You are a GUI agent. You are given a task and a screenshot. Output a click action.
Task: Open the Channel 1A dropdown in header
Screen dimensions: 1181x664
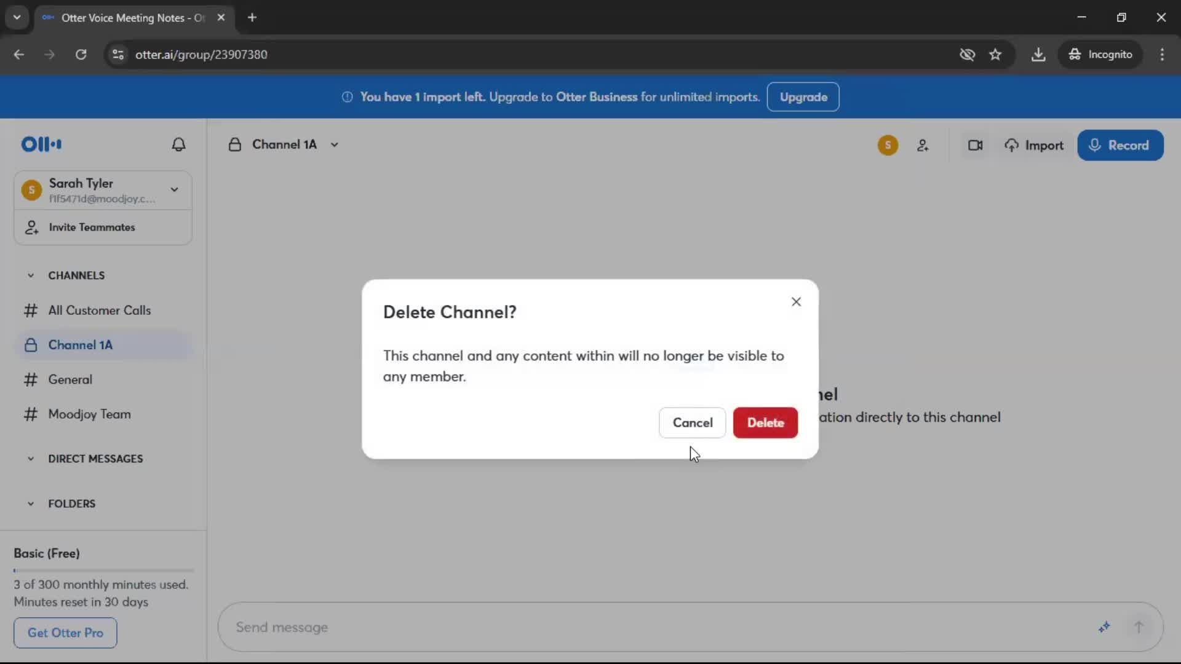334,145
